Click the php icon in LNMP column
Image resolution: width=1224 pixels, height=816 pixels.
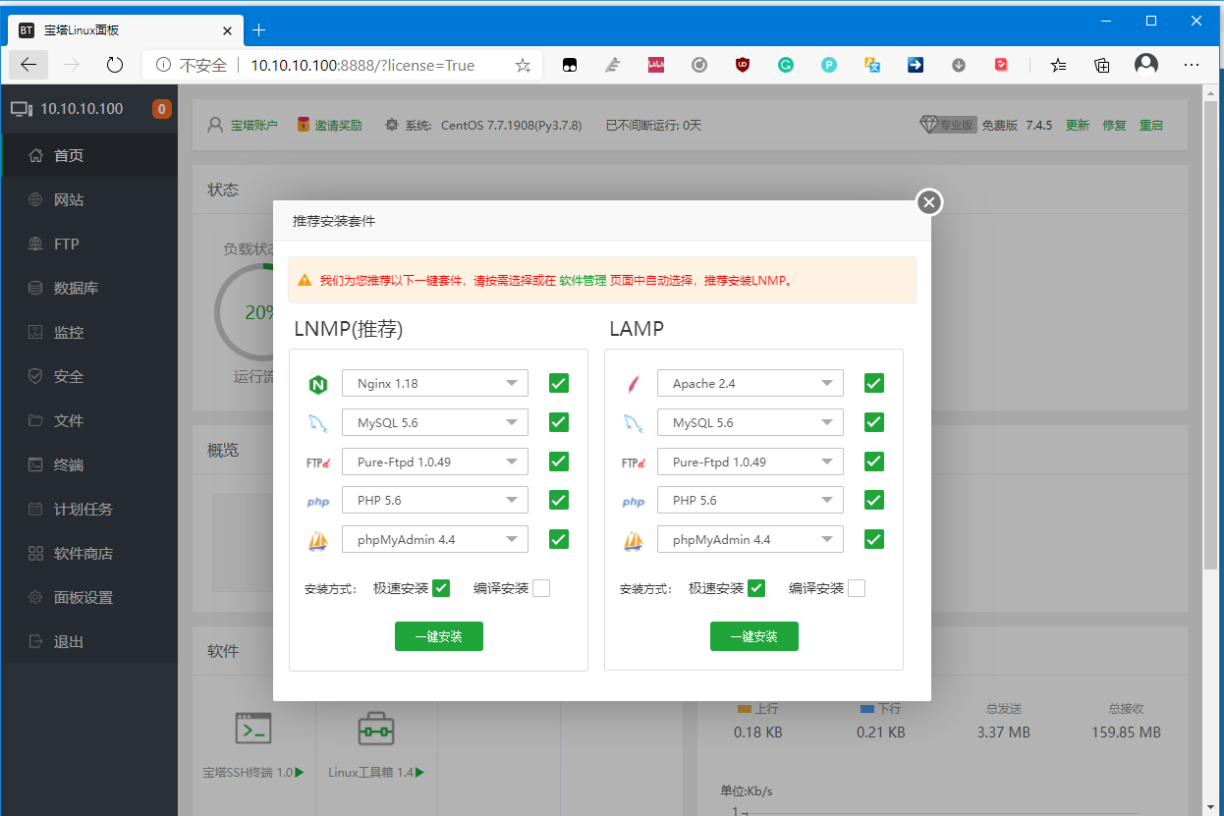pyautogui.click(x=317, y=502)
